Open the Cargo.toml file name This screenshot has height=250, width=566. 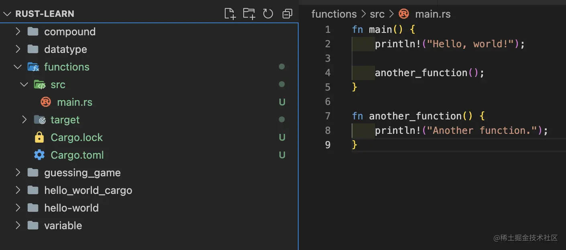tap(77, 155)
